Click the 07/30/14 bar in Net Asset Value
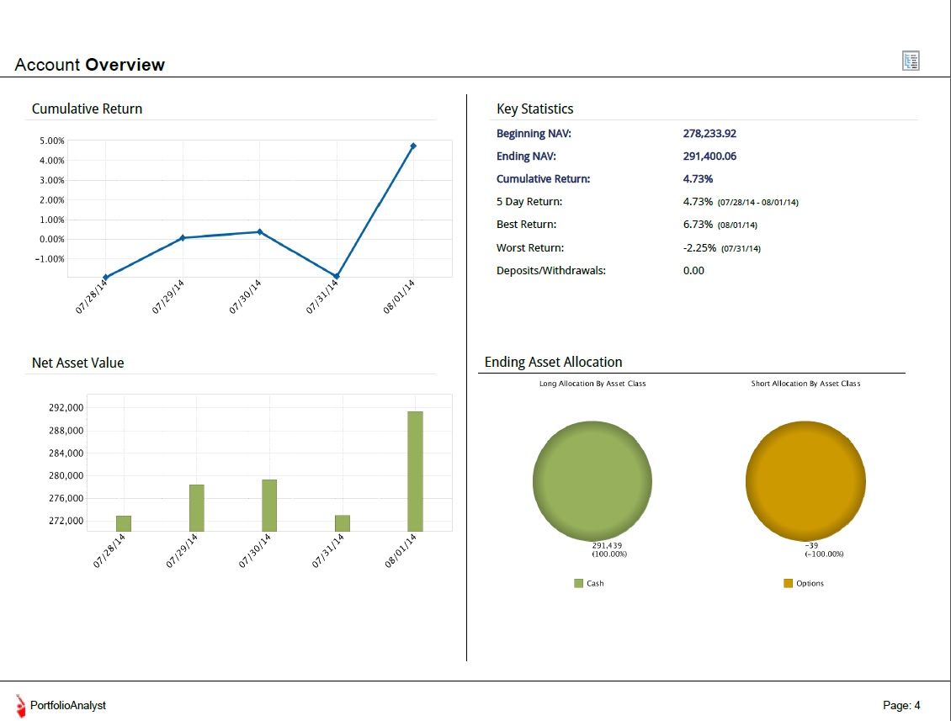 pyautogui.click(x=269, y=506)
